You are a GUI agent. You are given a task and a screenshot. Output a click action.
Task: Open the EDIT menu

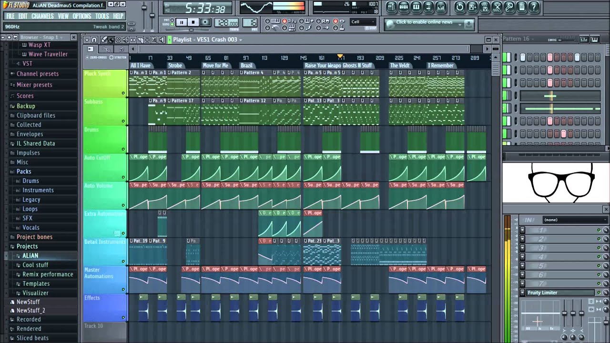pyautogui.click(x=23, y=16)
